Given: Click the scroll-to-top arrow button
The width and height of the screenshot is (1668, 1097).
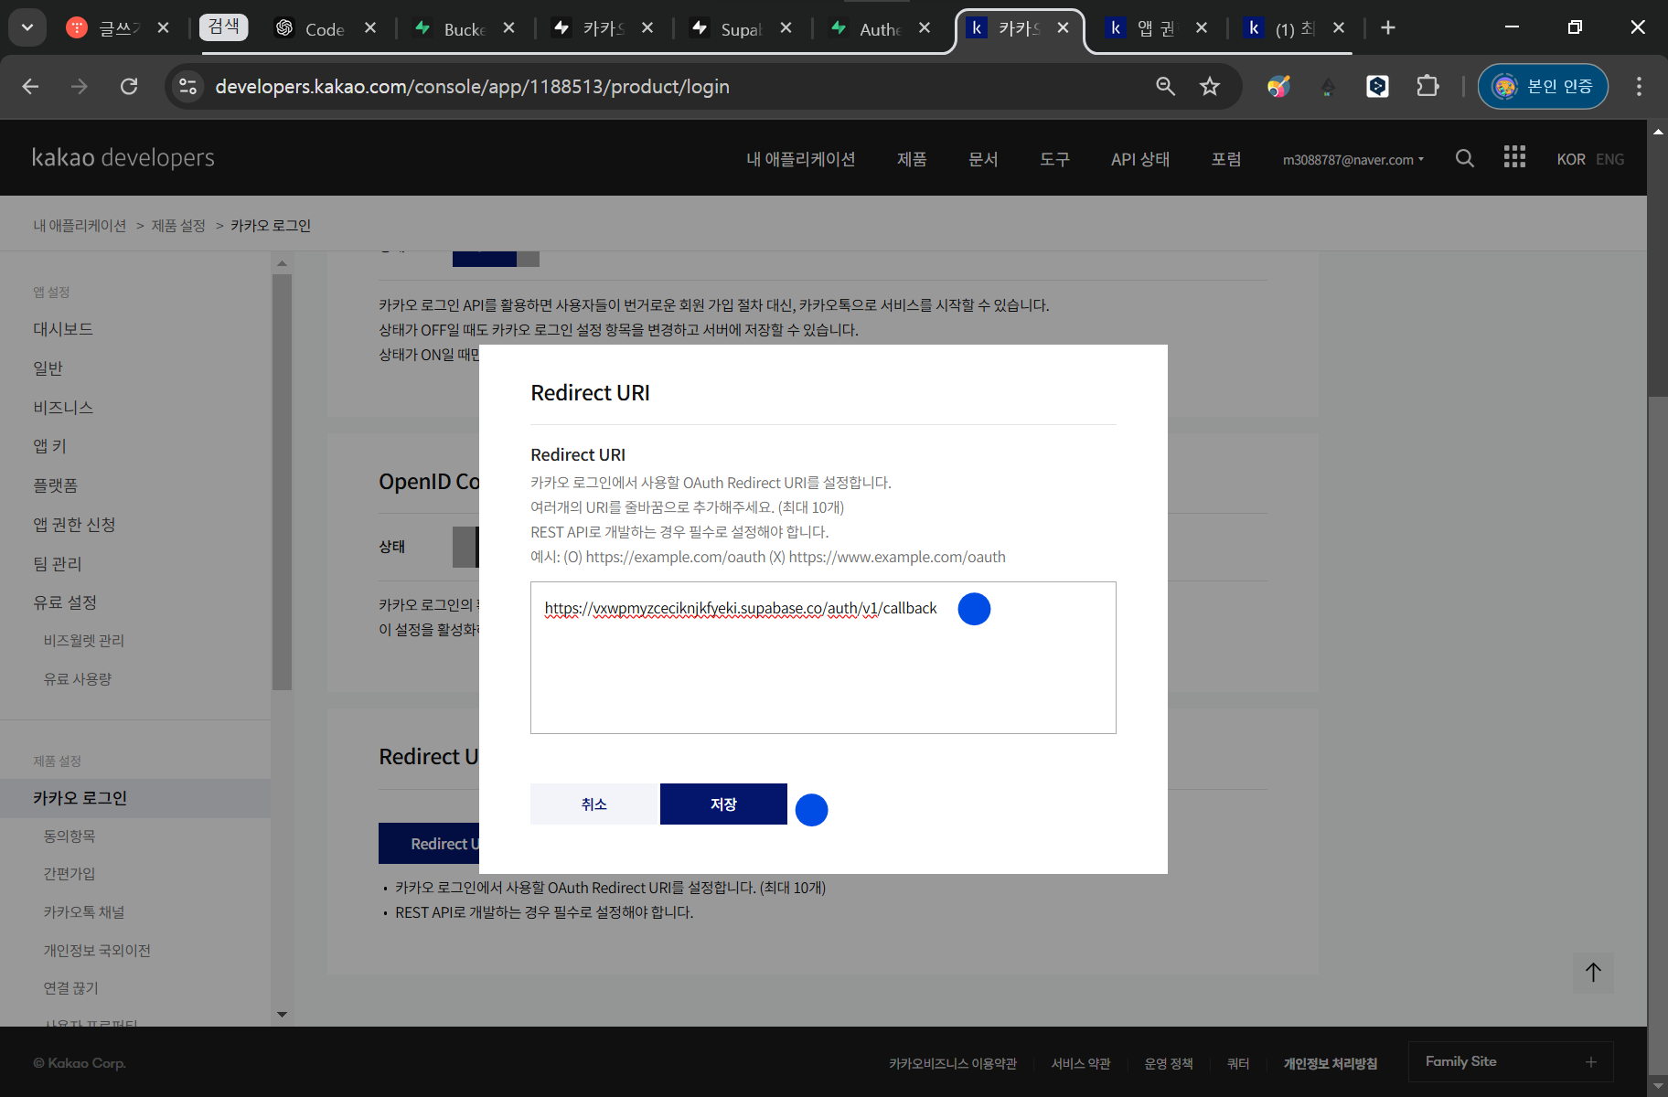Looking at the screenshot, I should point(1594,973).
